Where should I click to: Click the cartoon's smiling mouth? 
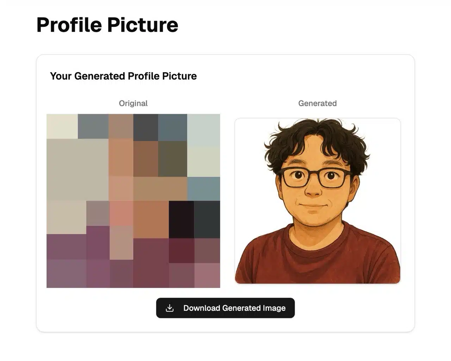click(x=313, y=205)
